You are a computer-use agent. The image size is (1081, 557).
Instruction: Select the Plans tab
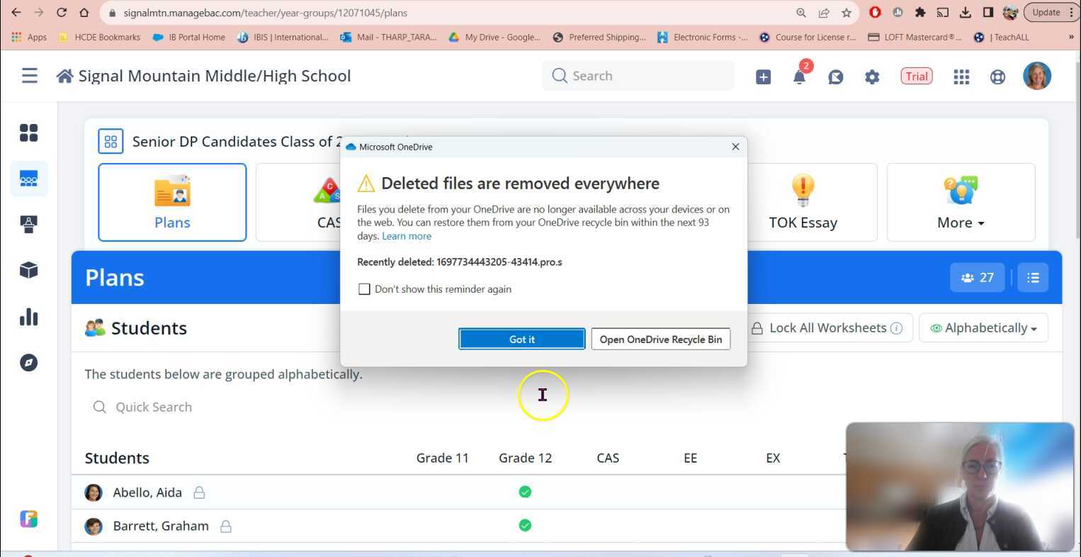click(x=172, y=203)
